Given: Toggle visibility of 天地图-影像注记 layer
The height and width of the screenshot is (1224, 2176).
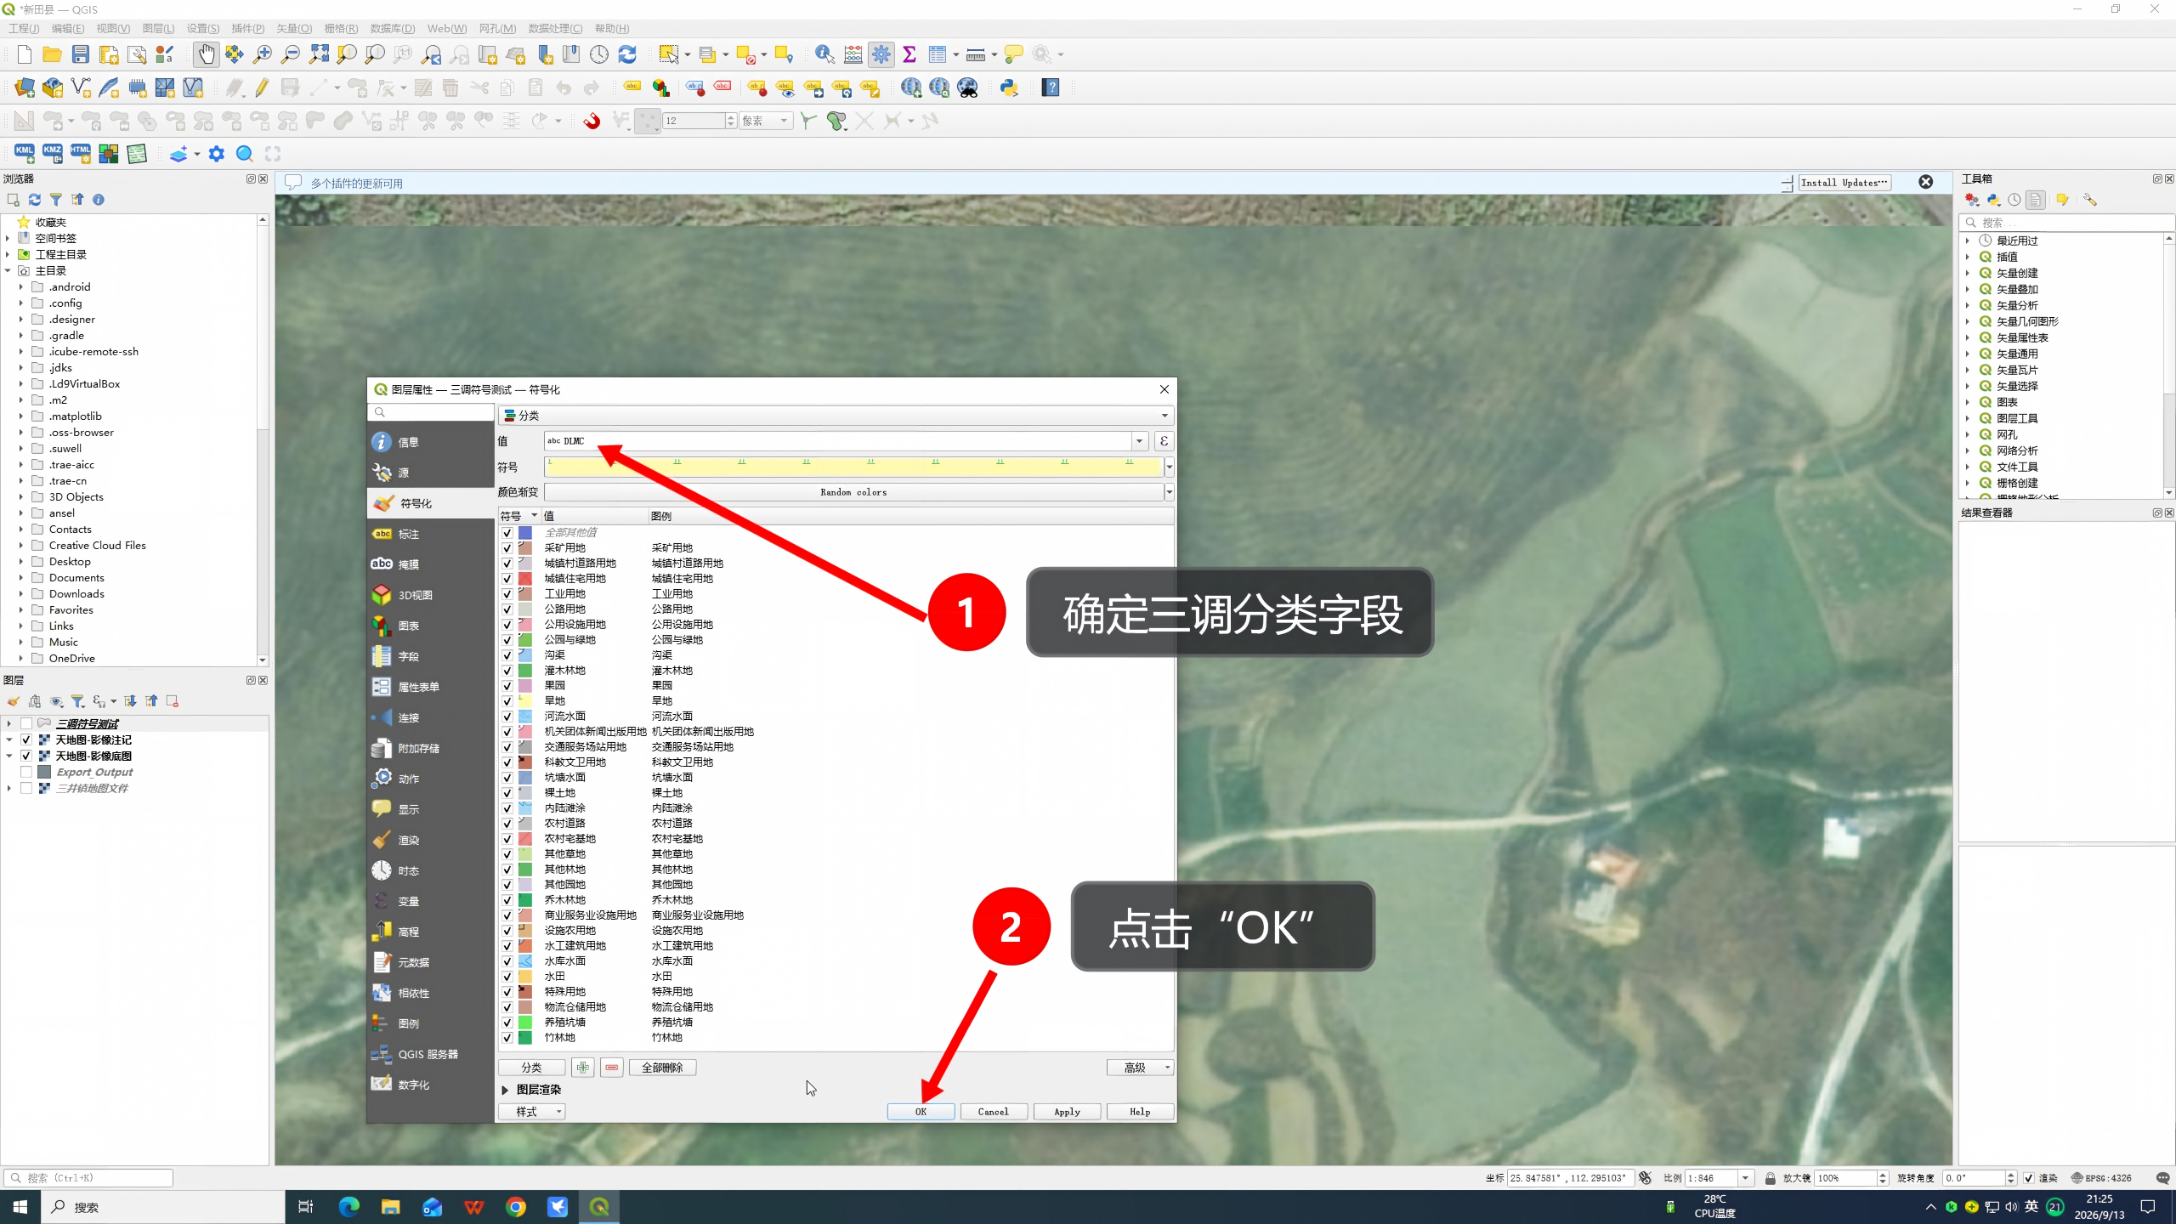Looking at the screenshot, I should (26, 740).
